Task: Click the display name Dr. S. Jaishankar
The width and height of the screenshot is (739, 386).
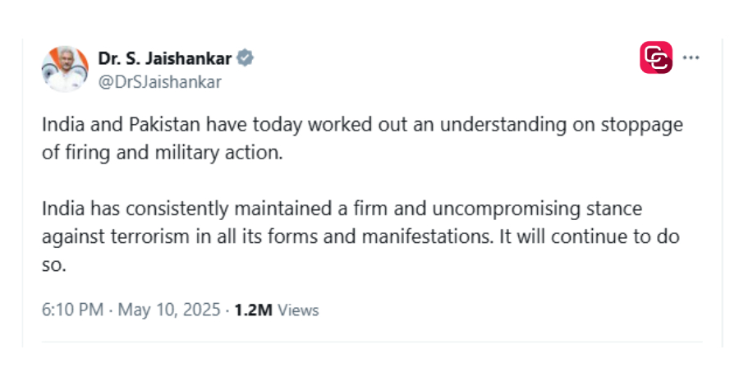Action: tap(165, 58)
